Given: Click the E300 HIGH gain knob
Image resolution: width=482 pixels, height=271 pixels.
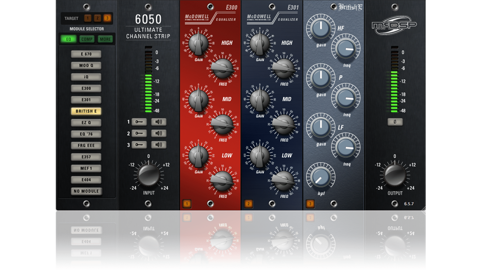Looking at the screenshot, I should pyautogui.click(x=198, y=43).
